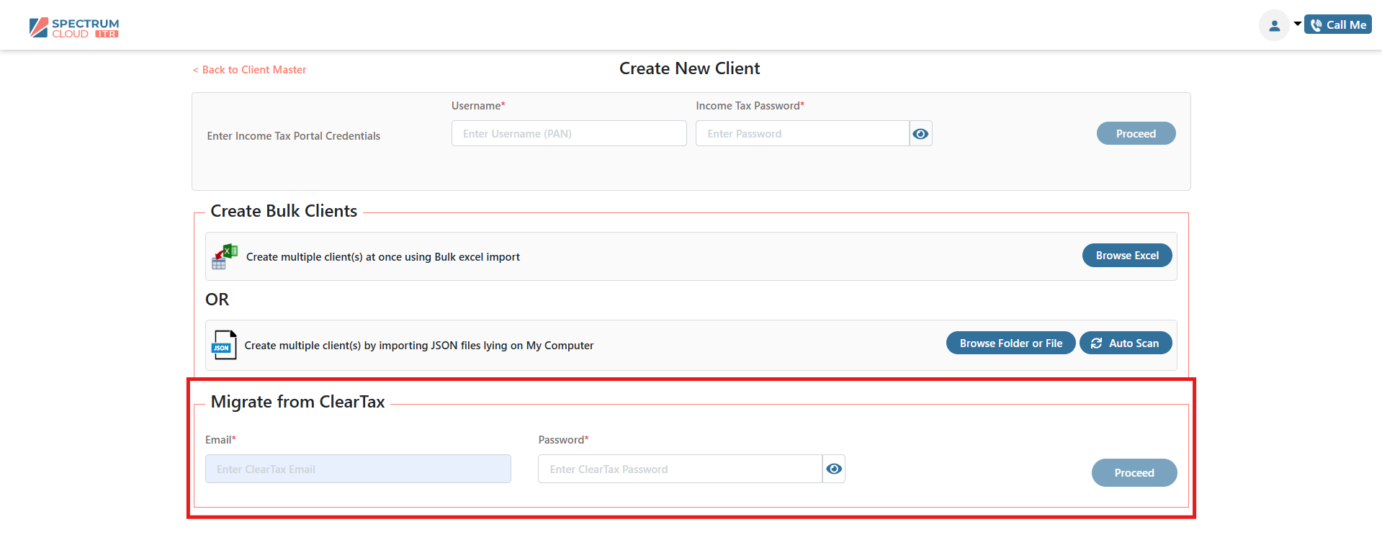The image size is (1382, 553).
Task: Click Proceed for Income Tax Portal credentials
Action: (1135, 134)
